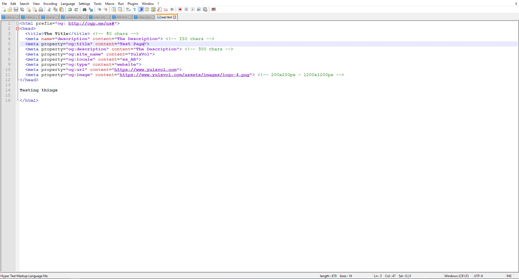519x279 pixels.
Task: Click 'Hyper Text Markup Language file' status text
Action: [x=24, y=276]
